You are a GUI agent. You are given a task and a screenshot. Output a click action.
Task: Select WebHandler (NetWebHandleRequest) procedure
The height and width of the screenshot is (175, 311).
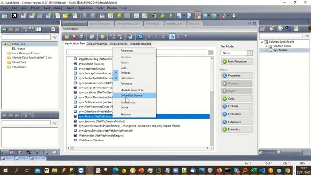tap(102, 135)
